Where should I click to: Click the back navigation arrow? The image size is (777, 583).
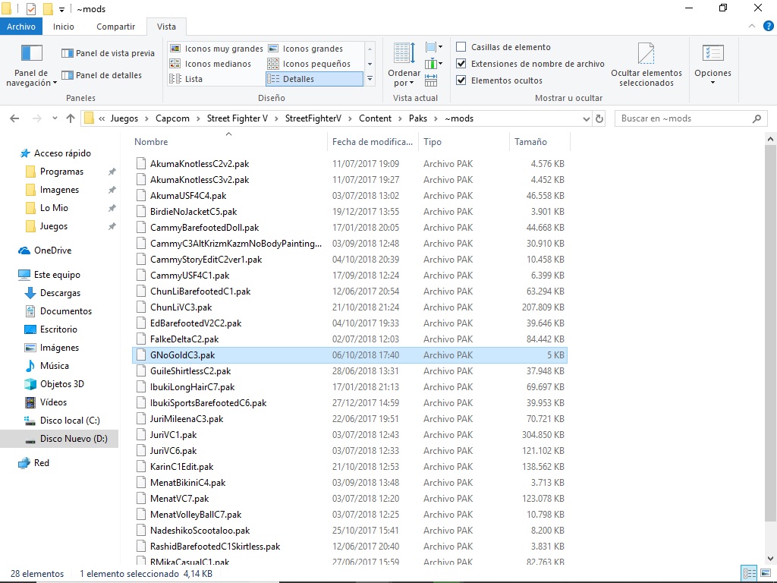[14, 118]
